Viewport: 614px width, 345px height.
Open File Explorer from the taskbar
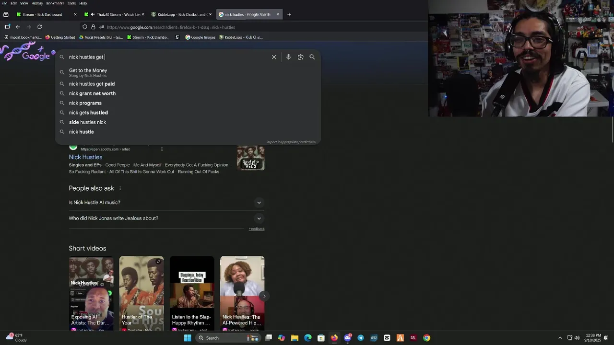[x=295, y=338]
